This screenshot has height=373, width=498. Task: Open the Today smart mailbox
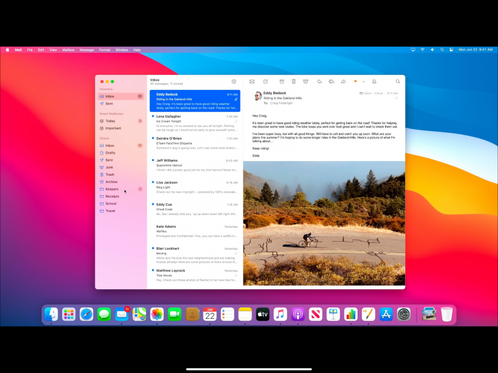pos(110,121)
